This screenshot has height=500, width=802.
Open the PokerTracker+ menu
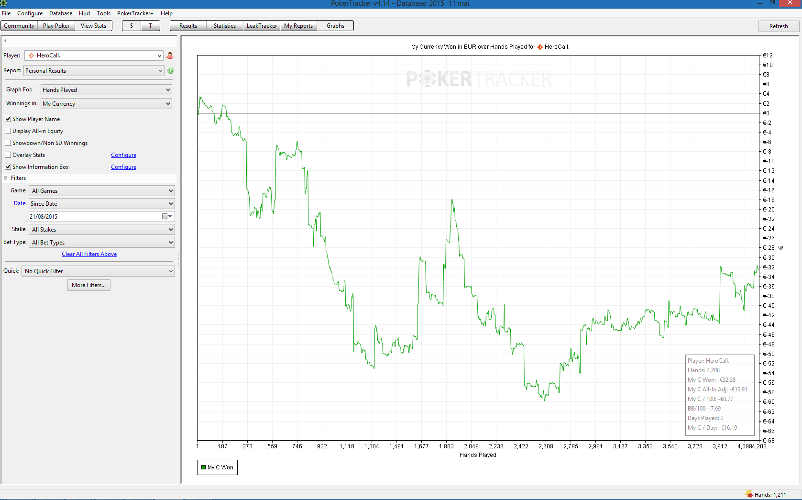(135, 13)
